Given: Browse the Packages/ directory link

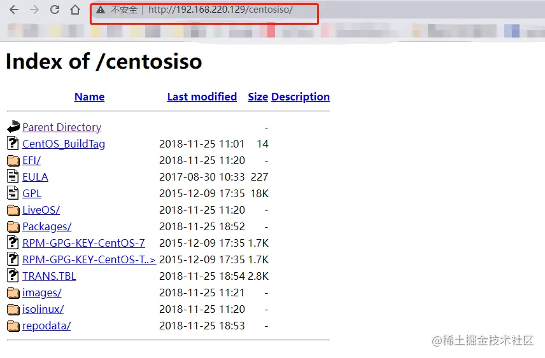Looking at the screenshot, I should click(x=47, y=227).
